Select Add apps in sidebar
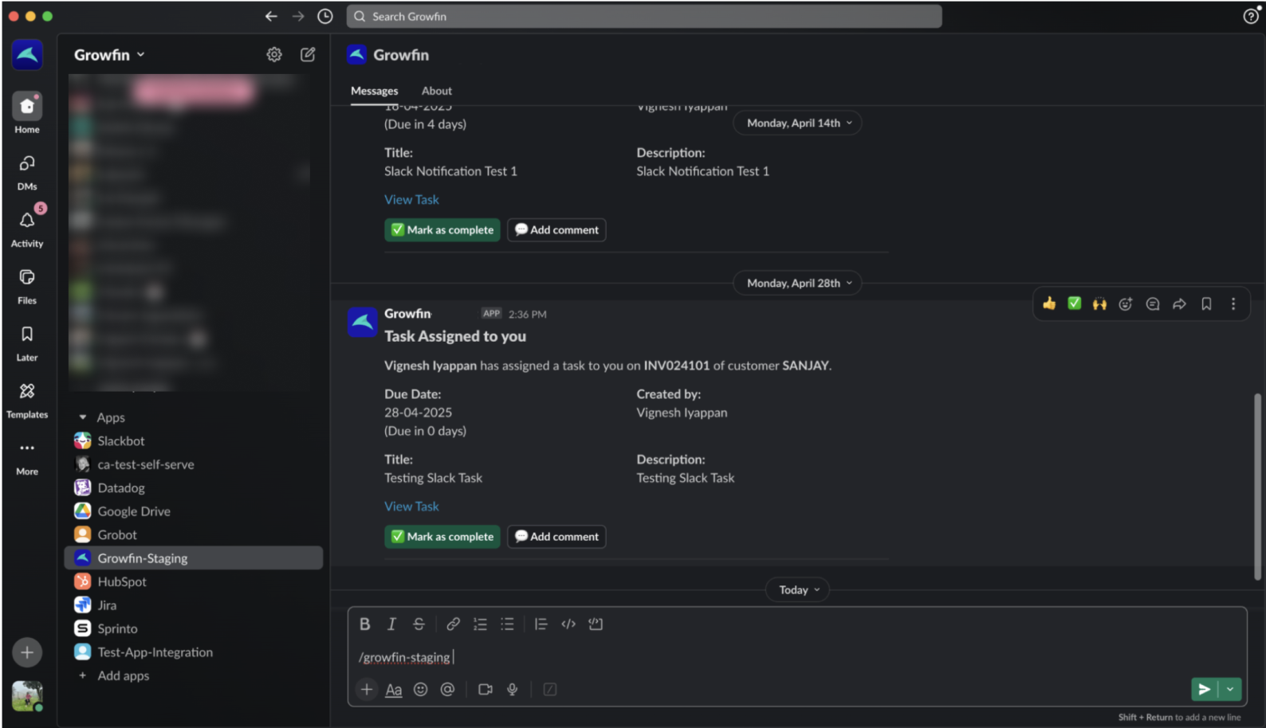Screen dimensions: 1266x728 tap(193, 675)
